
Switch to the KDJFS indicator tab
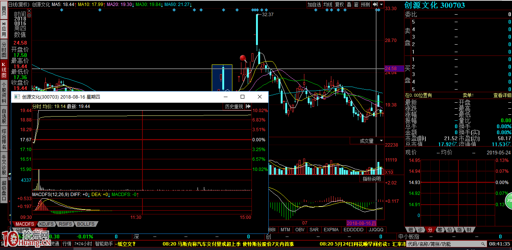pyautogui.click(x=46, y=224)
